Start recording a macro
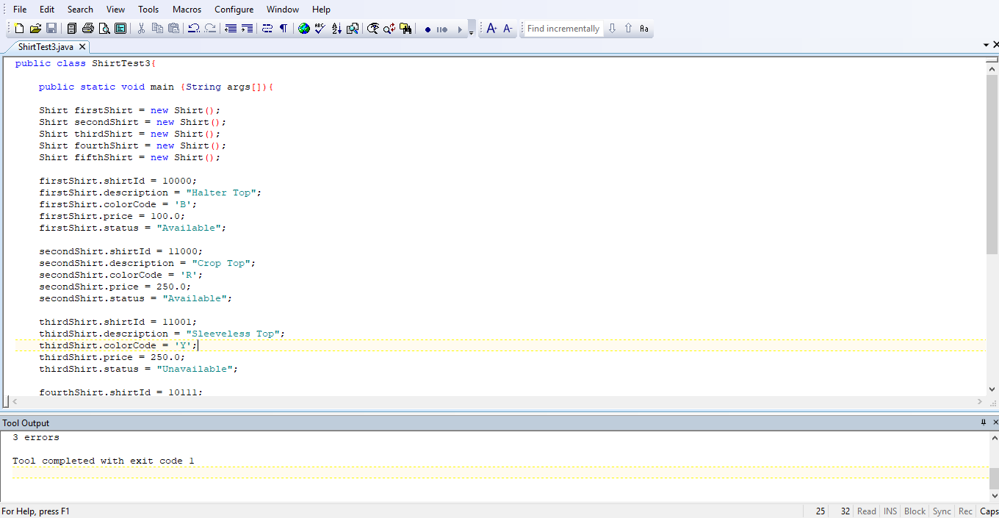Screen dimensions: 999x518 428,28
